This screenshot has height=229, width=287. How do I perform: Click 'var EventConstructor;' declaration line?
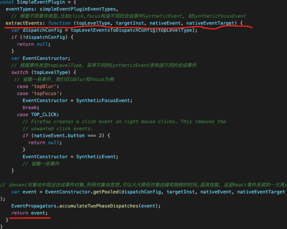(x=41, y=58)
